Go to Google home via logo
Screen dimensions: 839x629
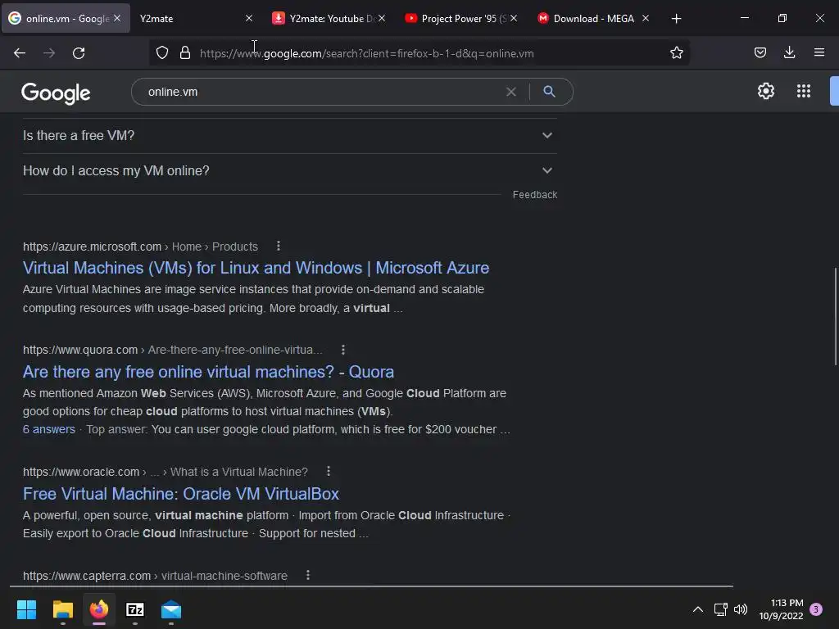[56, 93]
